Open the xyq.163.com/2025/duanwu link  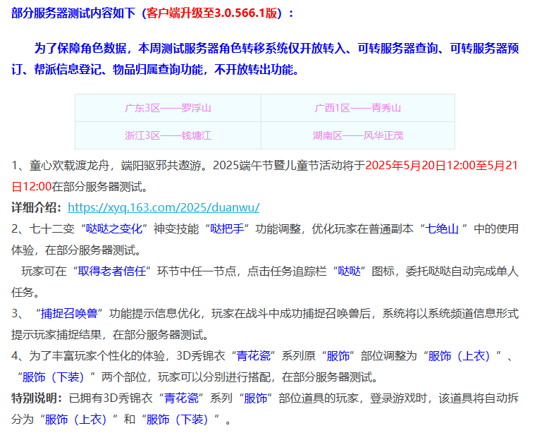tap(163, 208)
